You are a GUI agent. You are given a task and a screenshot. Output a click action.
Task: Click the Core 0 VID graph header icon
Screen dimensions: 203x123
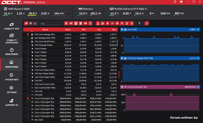[122, 30]
